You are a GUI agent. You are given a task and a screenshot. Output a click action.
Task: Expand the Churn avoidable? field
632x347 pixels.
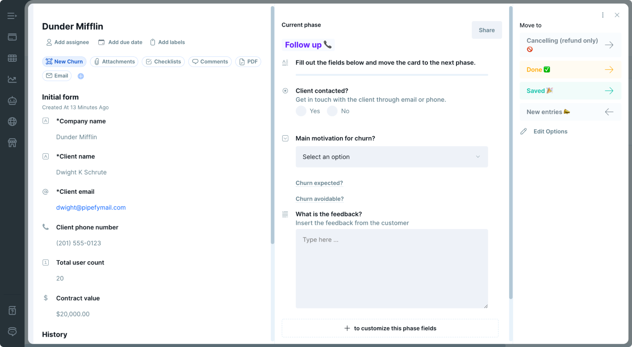coord(320,199)
